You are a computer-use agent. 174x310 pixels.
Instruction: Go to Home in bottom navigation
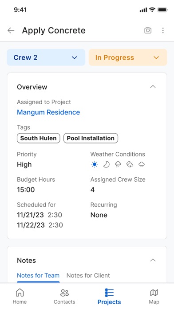[20, 296]
